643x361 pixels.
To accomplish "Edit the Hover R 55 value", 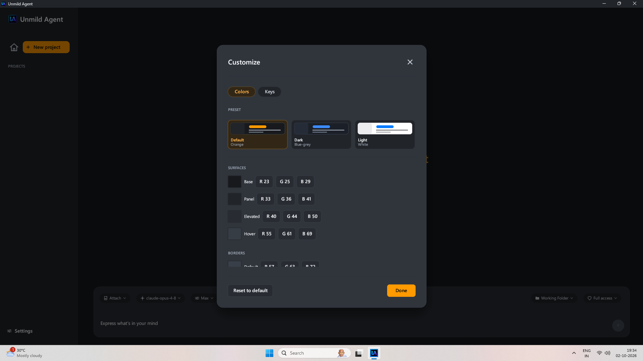I will tap(267, 234).
